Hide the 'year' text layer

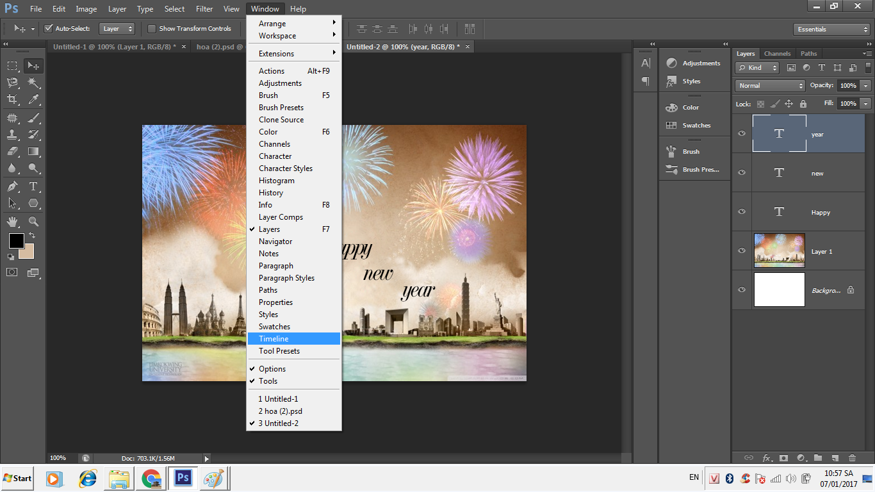coord(742,134)
